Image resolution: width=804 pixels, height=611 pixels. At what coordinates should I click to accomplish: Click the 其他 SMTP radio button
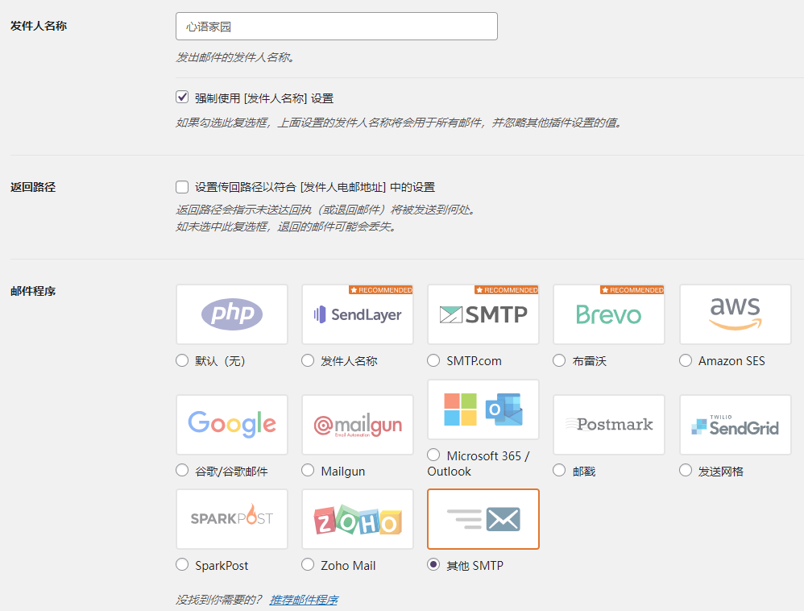(x=433, y=565)
